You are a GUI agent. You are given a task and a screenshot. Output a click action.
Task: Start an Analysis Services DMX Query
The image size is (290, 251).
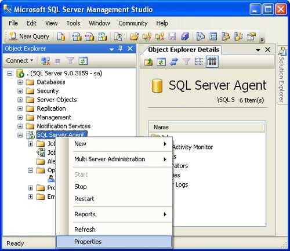(90, 37)
